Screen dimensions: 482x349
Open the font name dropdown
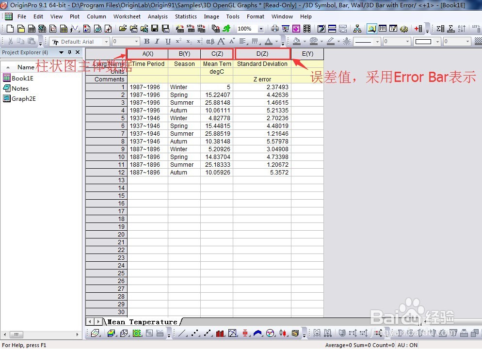click(106, 42)
